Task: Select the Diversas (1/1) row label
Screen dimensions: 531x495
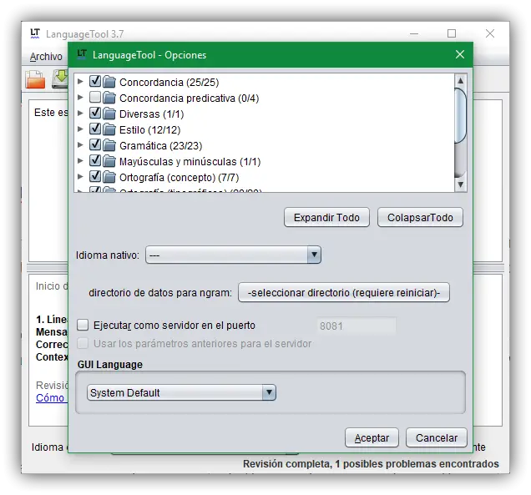Action: coord(151,114)
